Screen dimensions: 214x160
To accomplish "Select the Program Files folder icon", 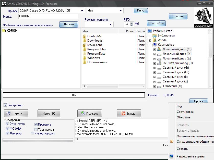I will point(85,49).
